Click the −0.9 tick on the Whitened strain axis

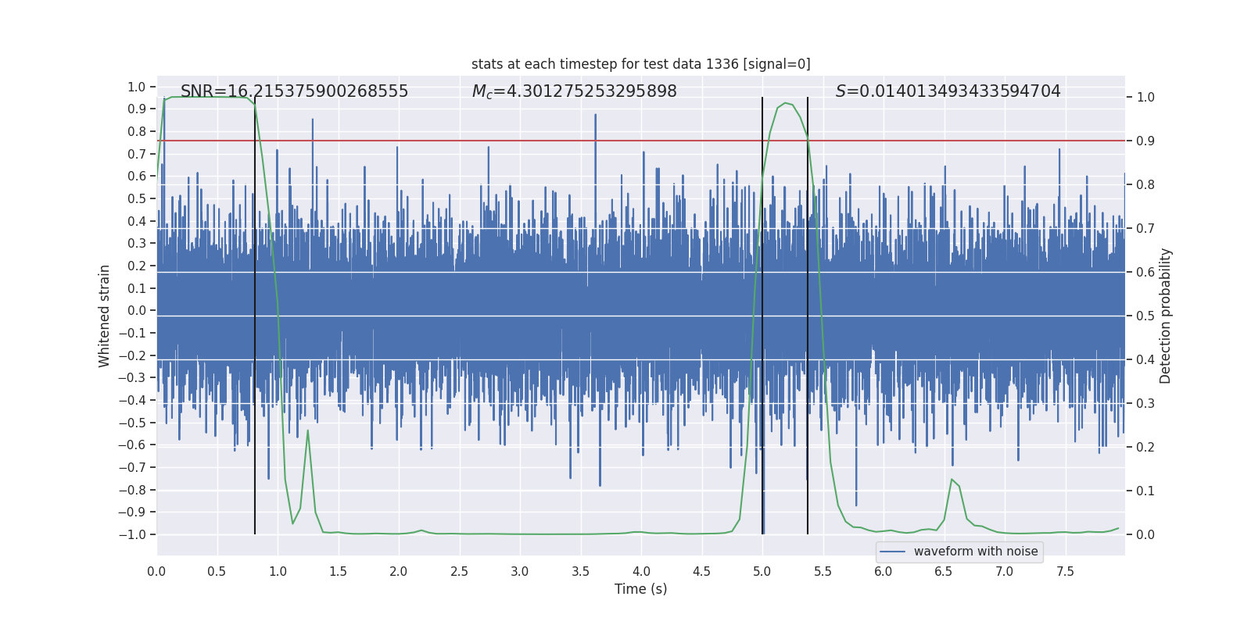coord(132,512)
